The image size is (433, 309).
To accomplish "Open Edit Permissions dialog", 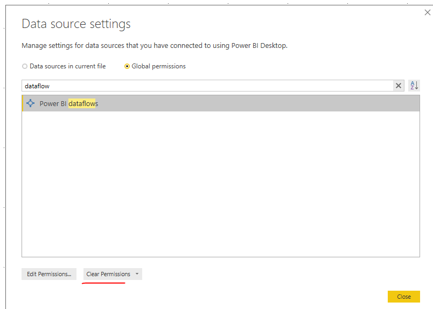I will (x=49, y=274).
